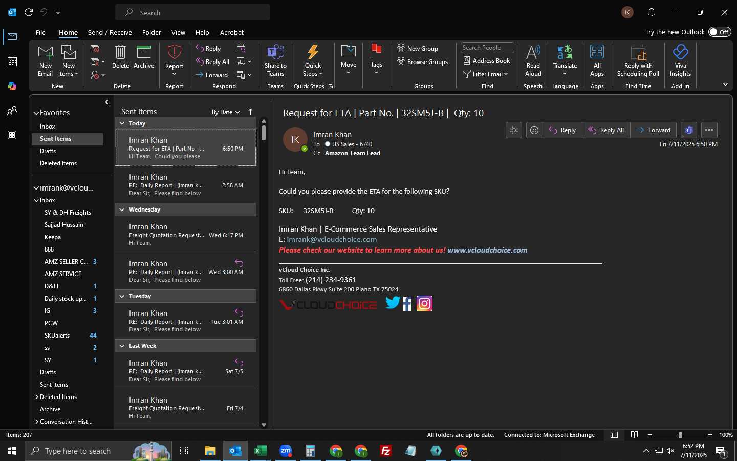Screen dimensions: 737x461
Task: Open the Folder tab
Action: pos(151,32)
